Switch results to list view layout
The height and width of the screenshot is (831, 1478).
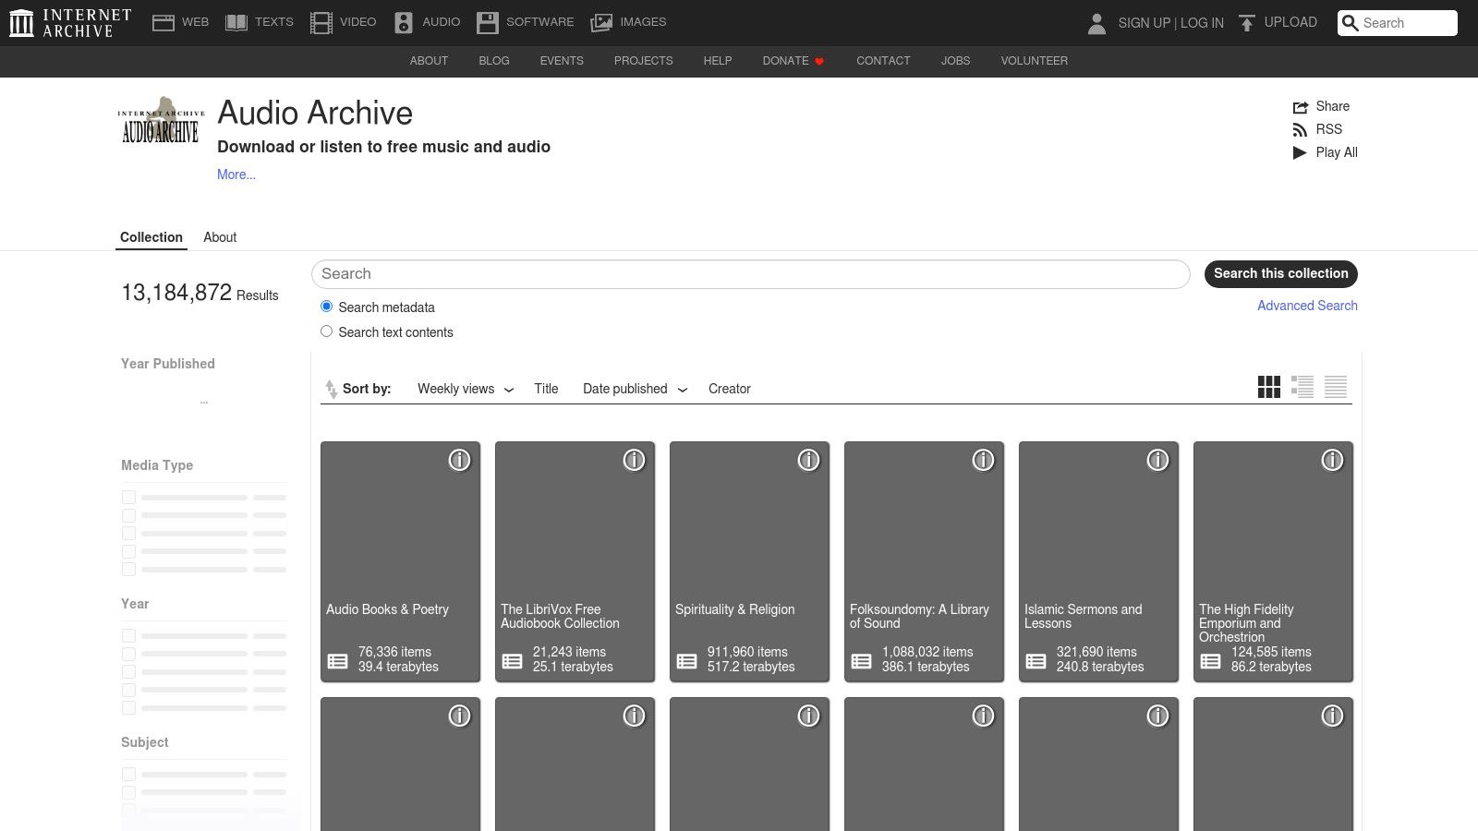[x=1302, y=387]
